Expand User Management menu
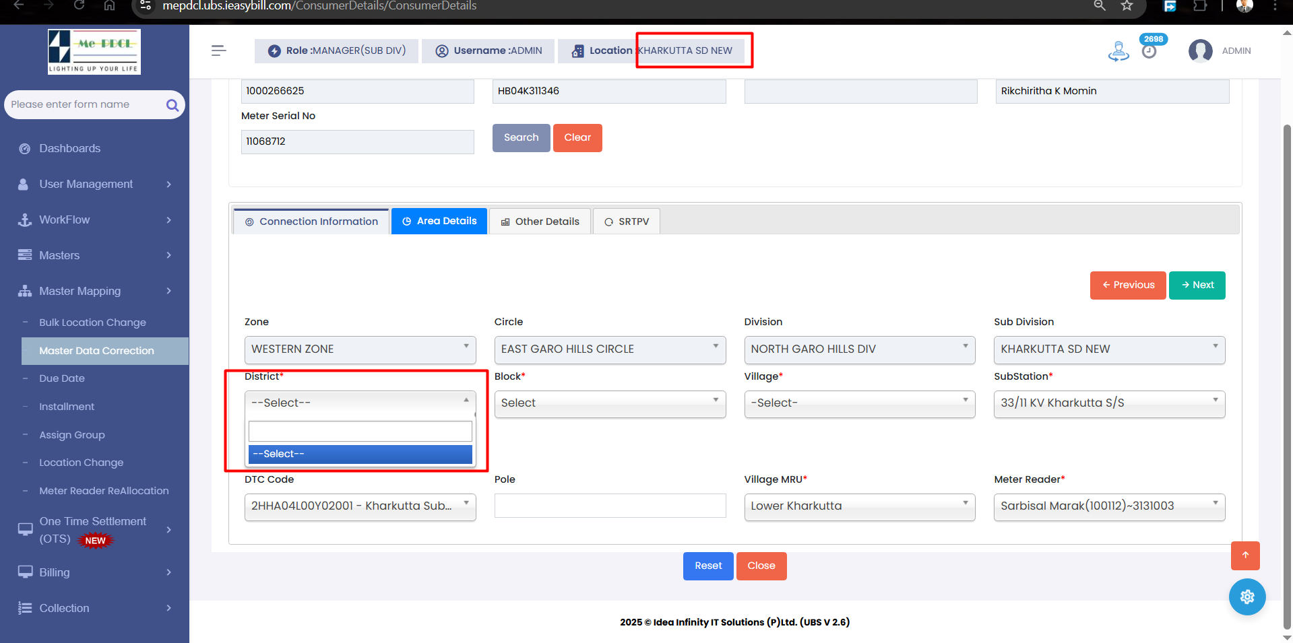 (94, 184)
